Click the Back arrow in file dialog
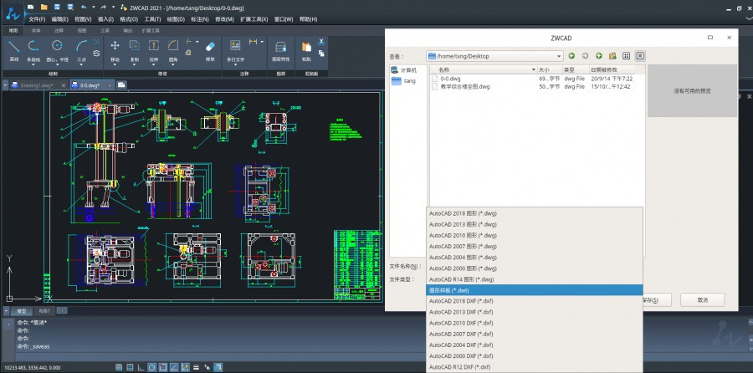 tap(571, 56)
